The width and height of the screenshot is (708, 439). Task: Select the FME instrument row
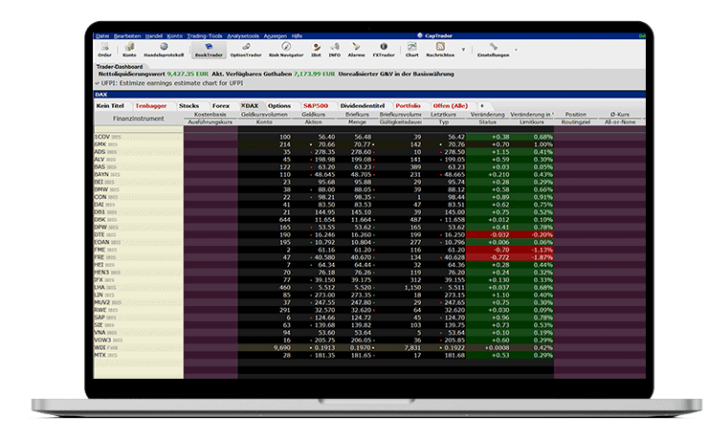click(x=369, y=250)
